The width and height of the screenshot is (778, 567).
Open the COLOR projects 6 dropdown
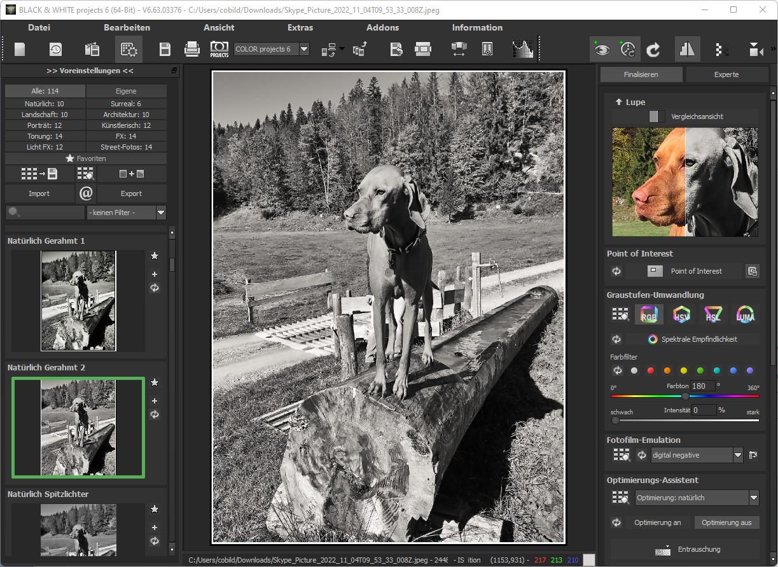coord(303,49)
